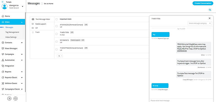Toggle the select-all checkbox beside Important Note
The width and height of the screenshot is (216, 102).
56,19
